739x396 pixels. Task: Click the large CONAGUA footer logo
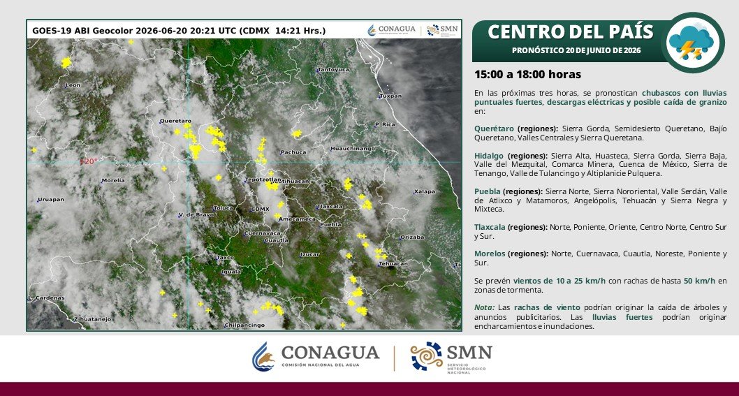pyautogui.click(x=316, y=356)
